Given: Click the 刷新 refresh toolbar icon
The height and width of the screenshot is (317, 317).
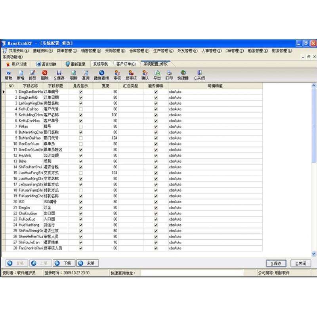Looking at the screenshot, I should [x=74, y=75].
